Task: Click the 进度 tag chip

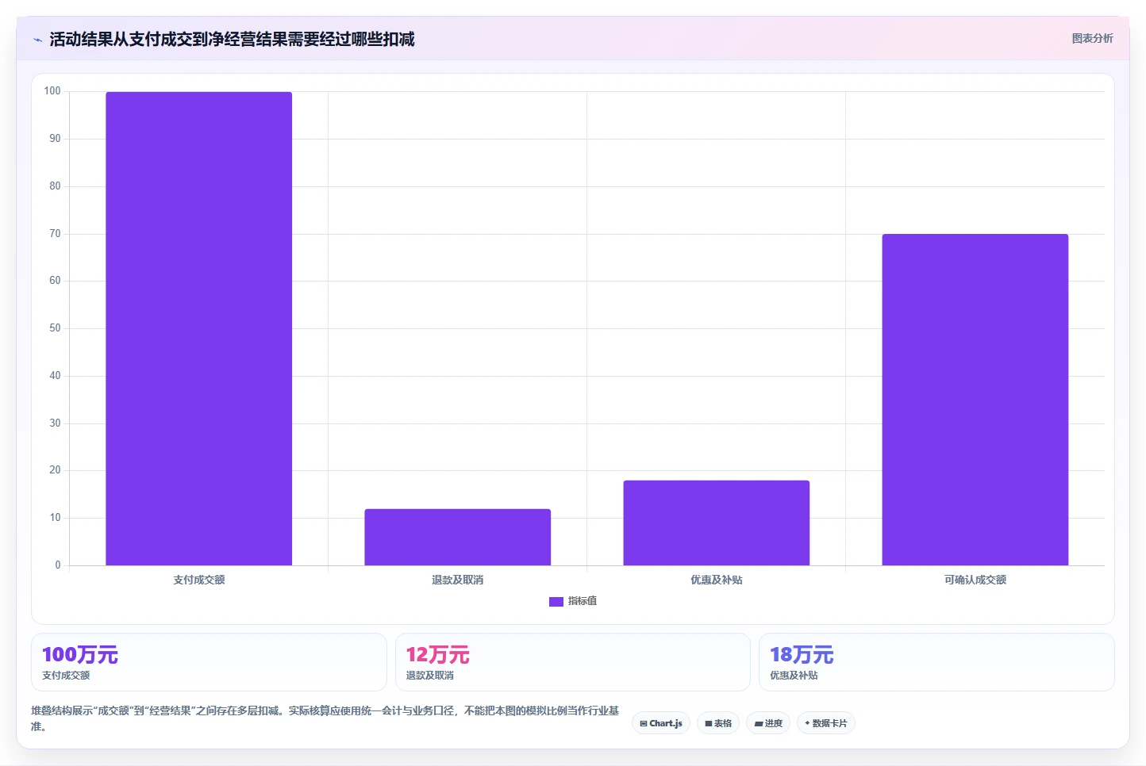Action: [768, 723]
